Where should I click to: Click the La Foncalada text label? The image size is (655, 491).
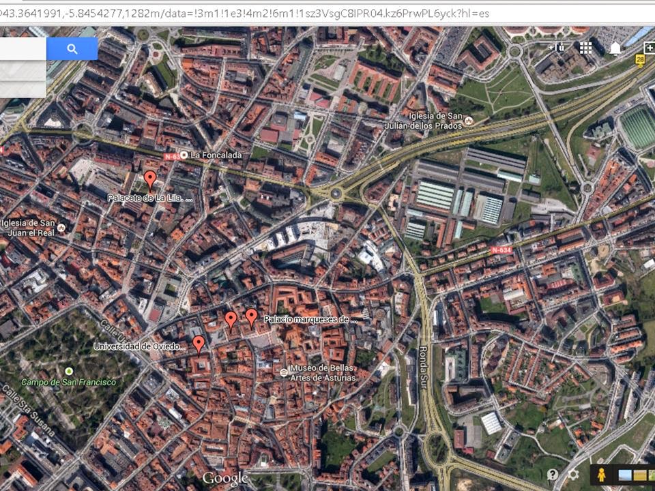(216, 155)
